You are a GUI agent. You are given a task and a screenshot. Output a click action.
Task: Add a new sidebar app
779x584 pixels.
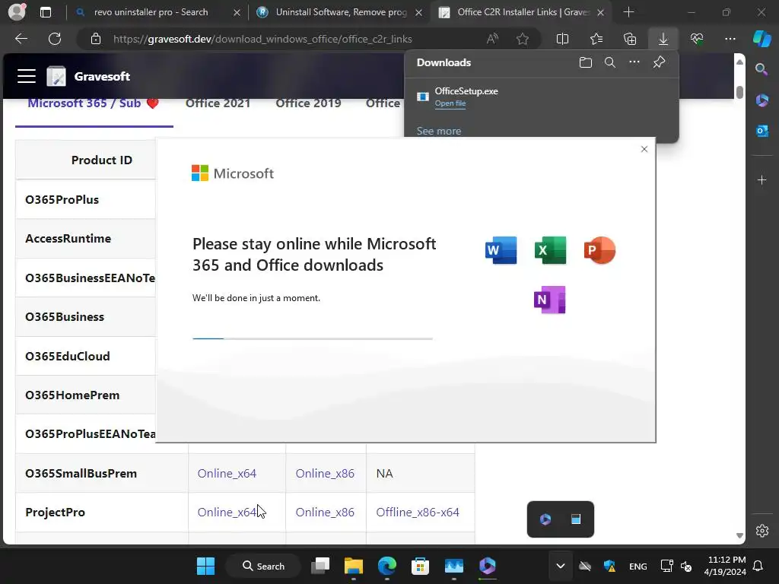[x=762, y=179]
